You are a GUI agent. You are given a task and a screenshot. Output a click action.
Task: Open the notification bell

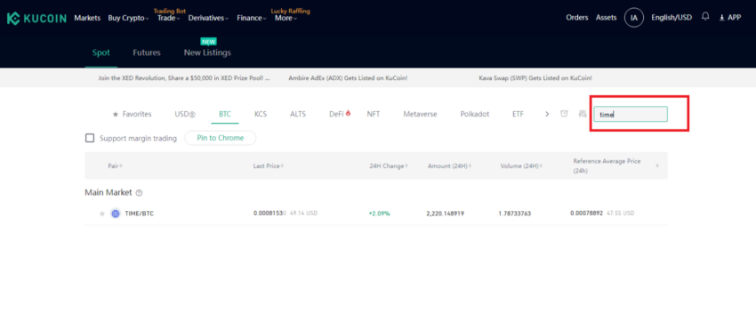pos(705,17)
